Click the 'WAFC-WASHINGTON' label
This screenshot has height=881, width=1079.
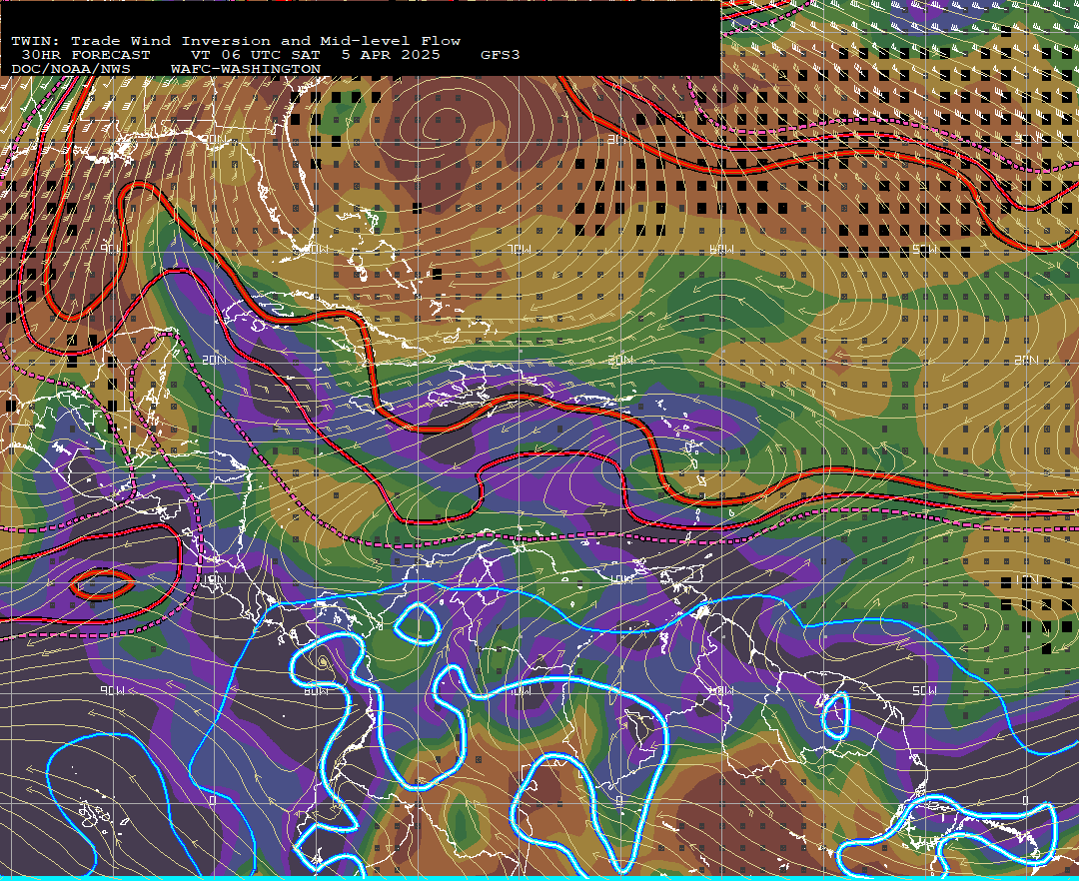point(246,70)
